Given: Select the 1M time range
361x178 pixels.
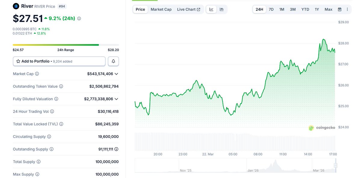Looking at the screenshot, I should [282, 9].
